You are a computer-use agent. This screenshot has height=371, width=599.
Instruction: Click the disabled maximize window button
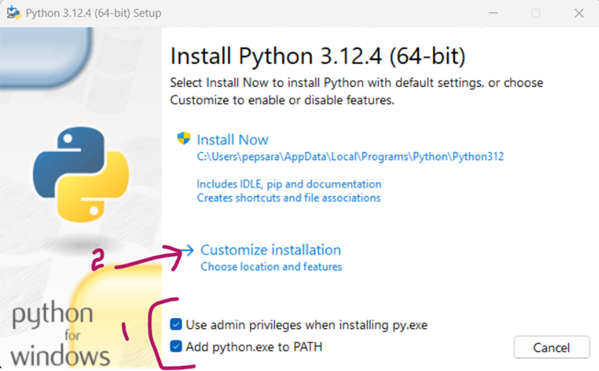point(535,13)
